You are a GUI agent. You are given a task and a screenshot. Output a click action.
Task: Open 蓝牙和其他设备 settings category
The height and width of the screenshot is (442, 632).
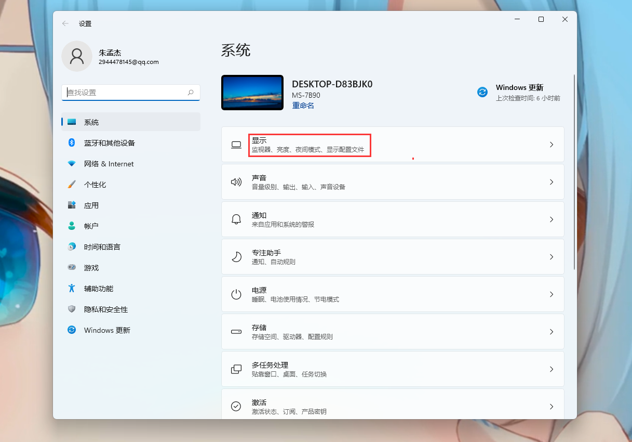click(131, 143)
